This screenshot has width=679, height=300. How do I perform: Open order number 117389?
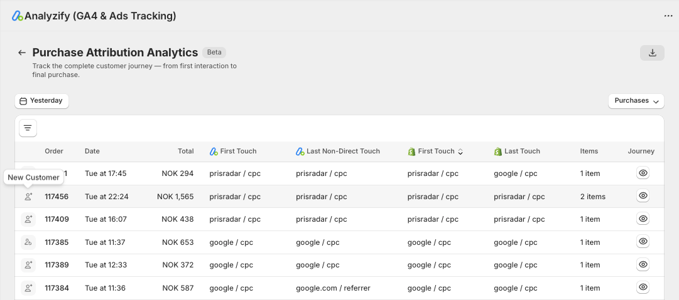pyautogui.click(x=57, y=265)
